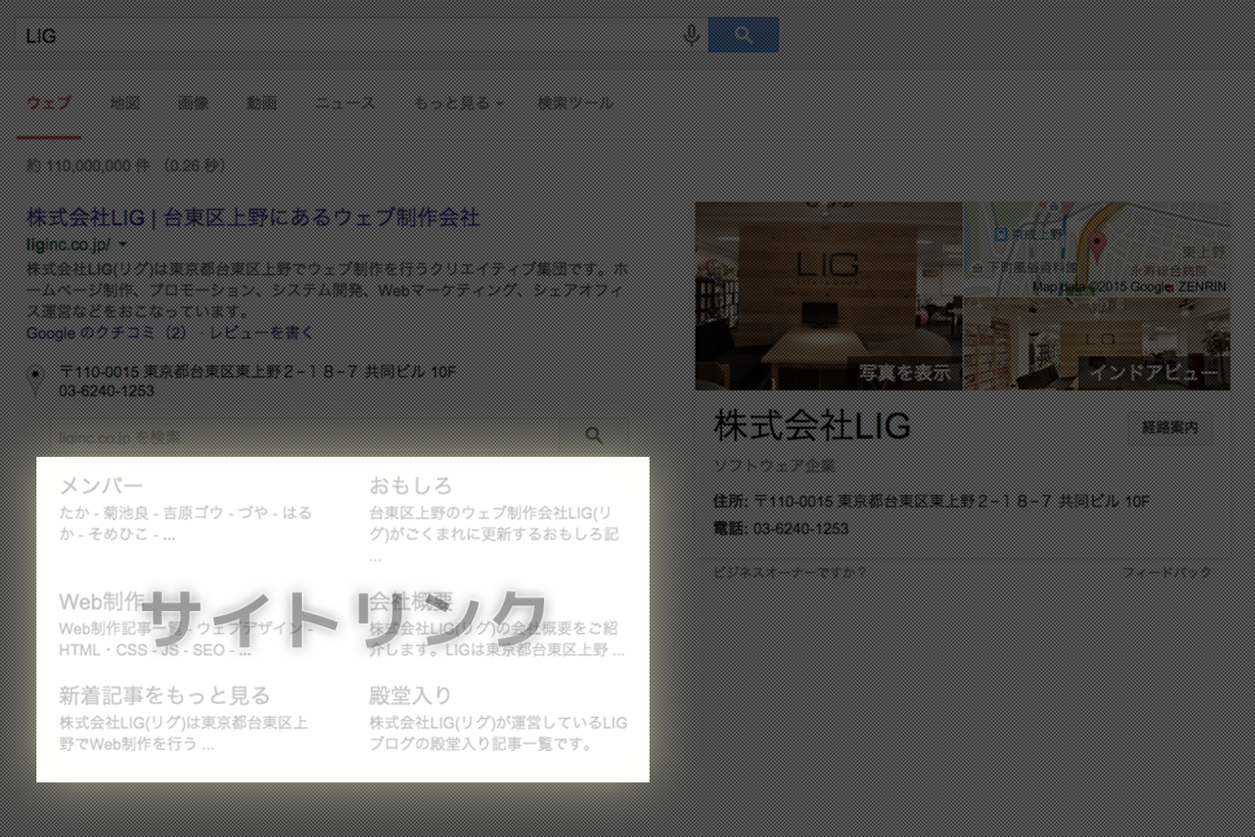Open the 会社概要 sitelink

tap(410, 601)
